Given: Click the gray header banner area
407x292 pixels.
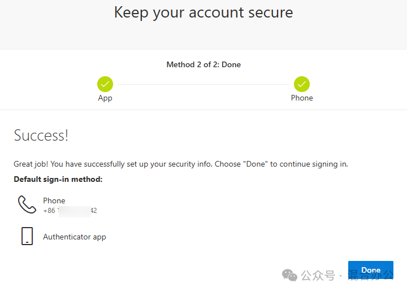Looking at the screenshot, I should click(x=203, y=25).
